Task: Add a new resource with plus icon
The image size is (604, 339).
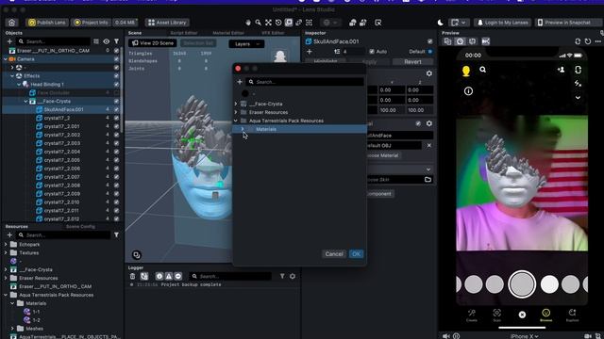Action: (x=9, y=234)
